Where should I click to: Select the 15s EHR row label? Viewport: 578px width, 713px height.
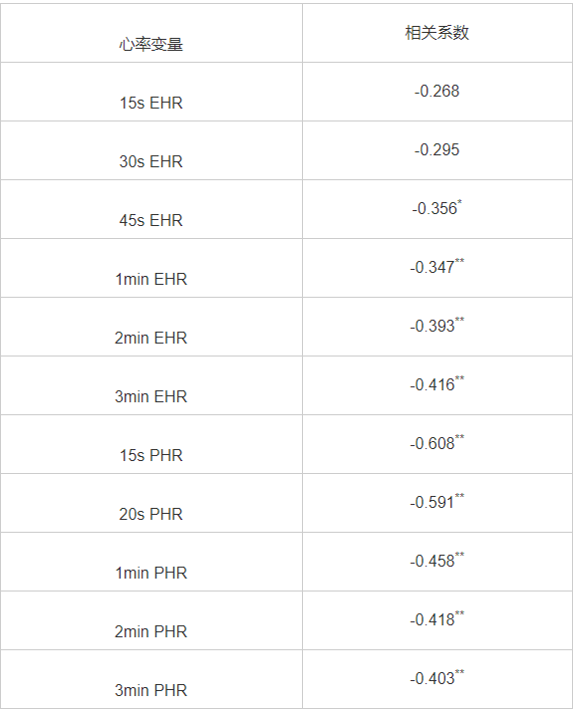(x=151, y=104)
